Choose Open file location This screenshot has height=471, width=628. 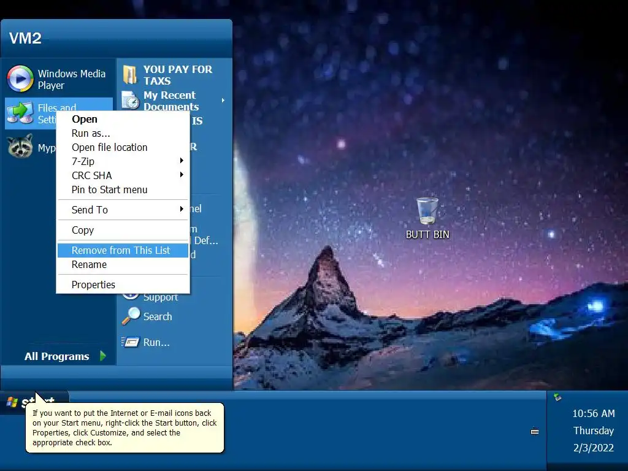click(x=123, y=147)
